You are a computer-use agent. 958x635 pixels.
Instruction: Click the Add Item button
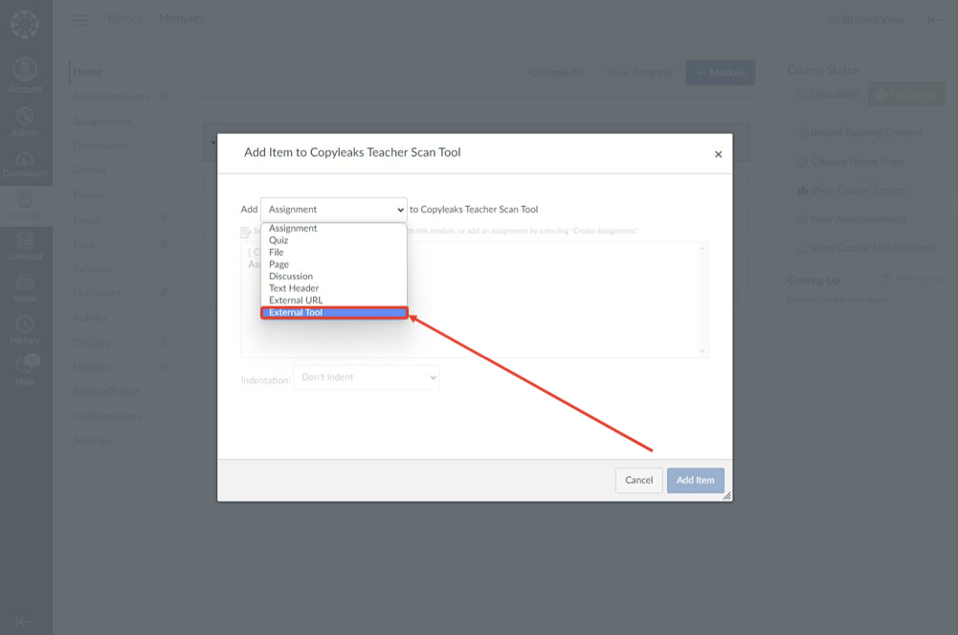pos(695,481)
